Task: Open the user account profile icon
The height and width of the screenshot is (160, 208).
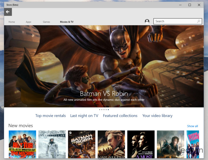Action: pos(147,21)
